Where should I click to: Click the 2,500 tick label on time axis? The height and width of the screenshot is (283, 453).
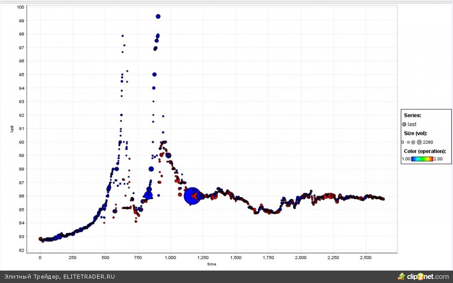(x=366, y=257)
